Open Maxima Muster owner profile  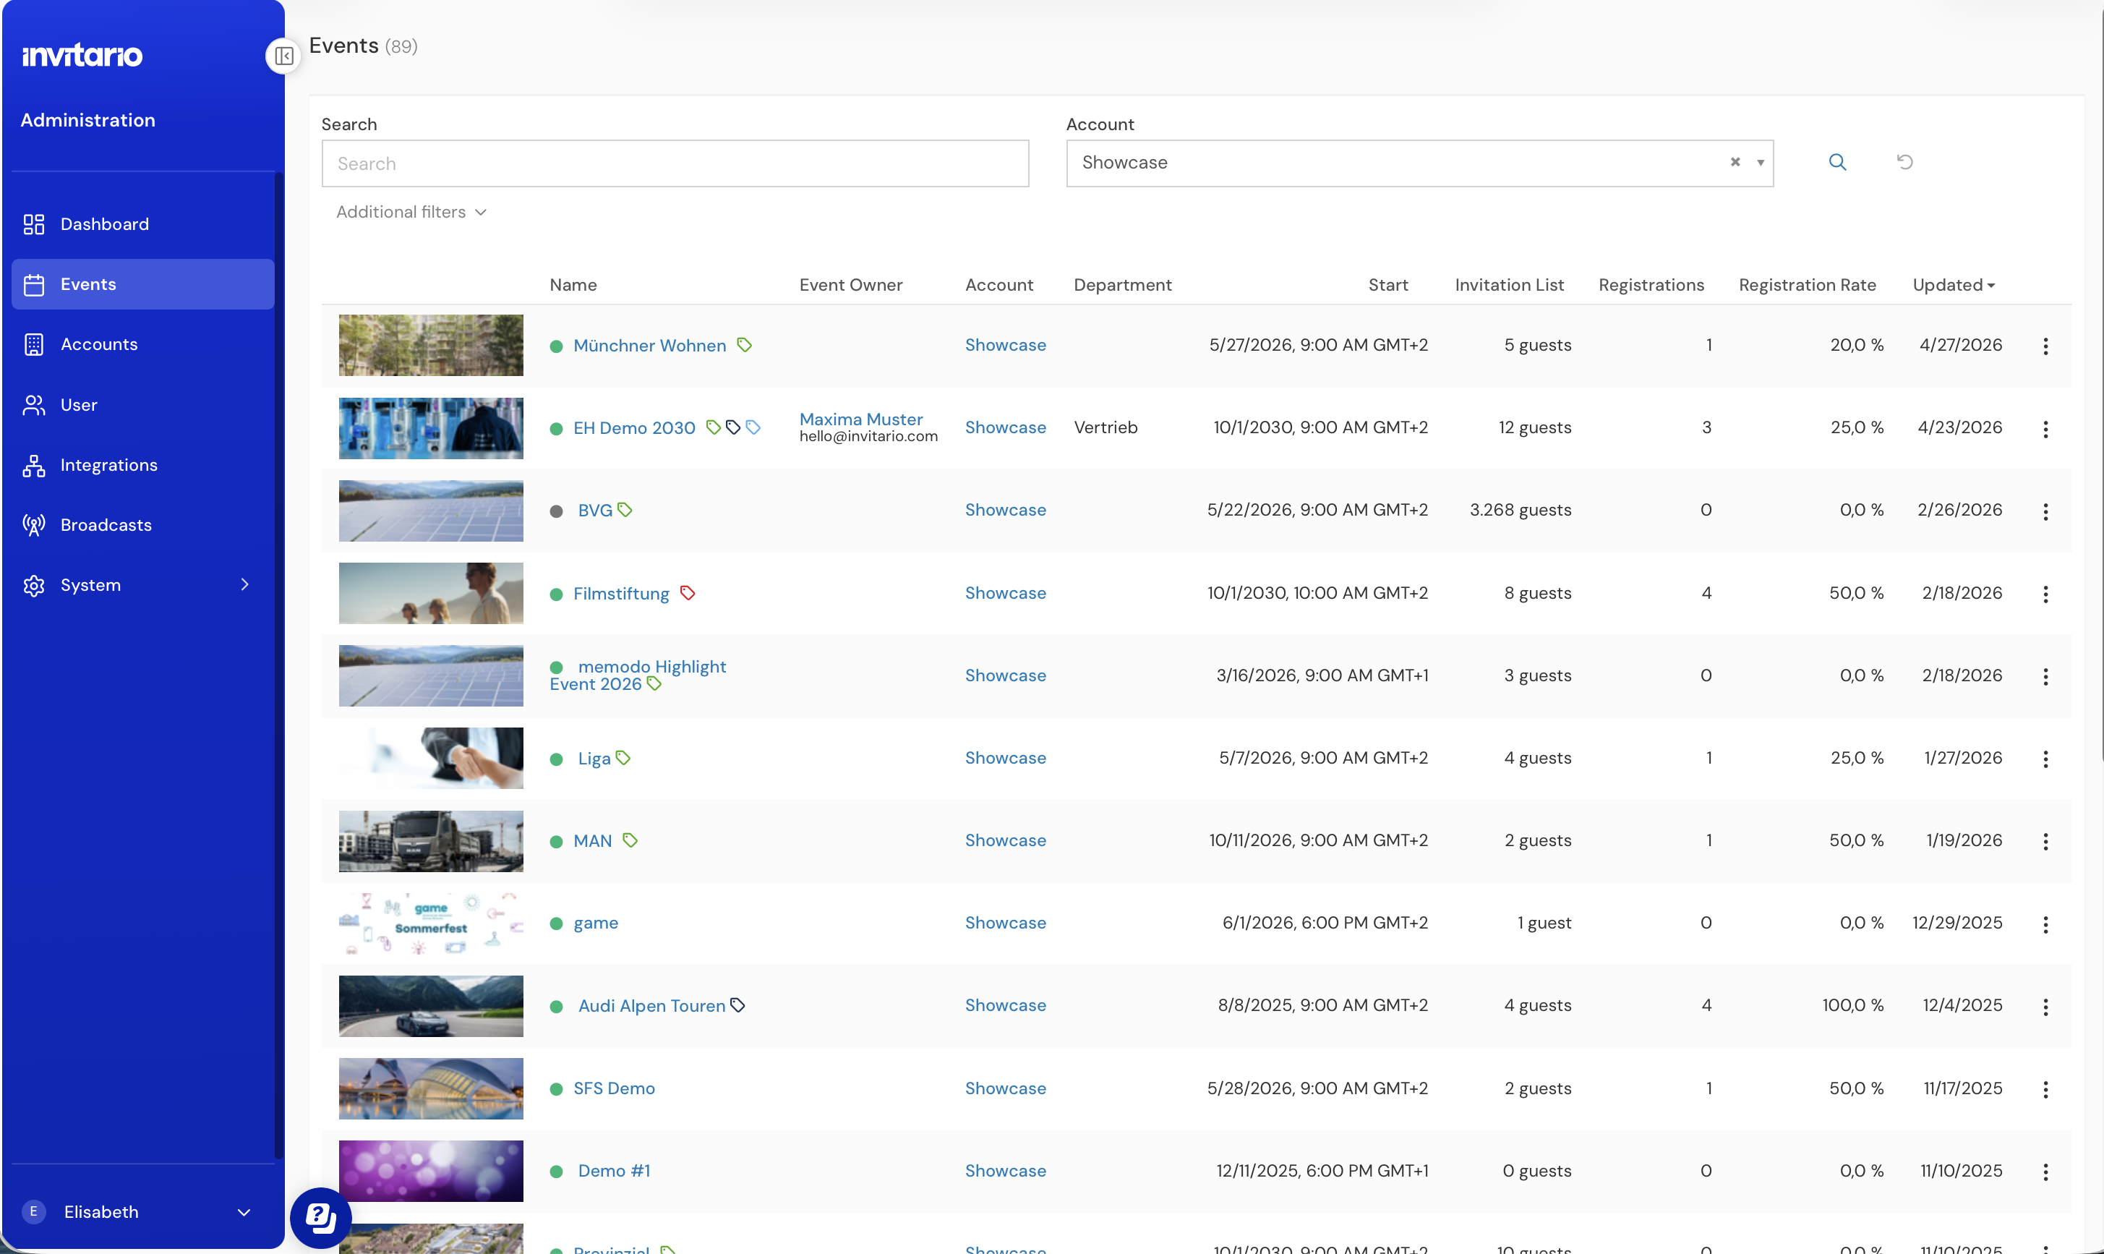(x=860, y=419)
